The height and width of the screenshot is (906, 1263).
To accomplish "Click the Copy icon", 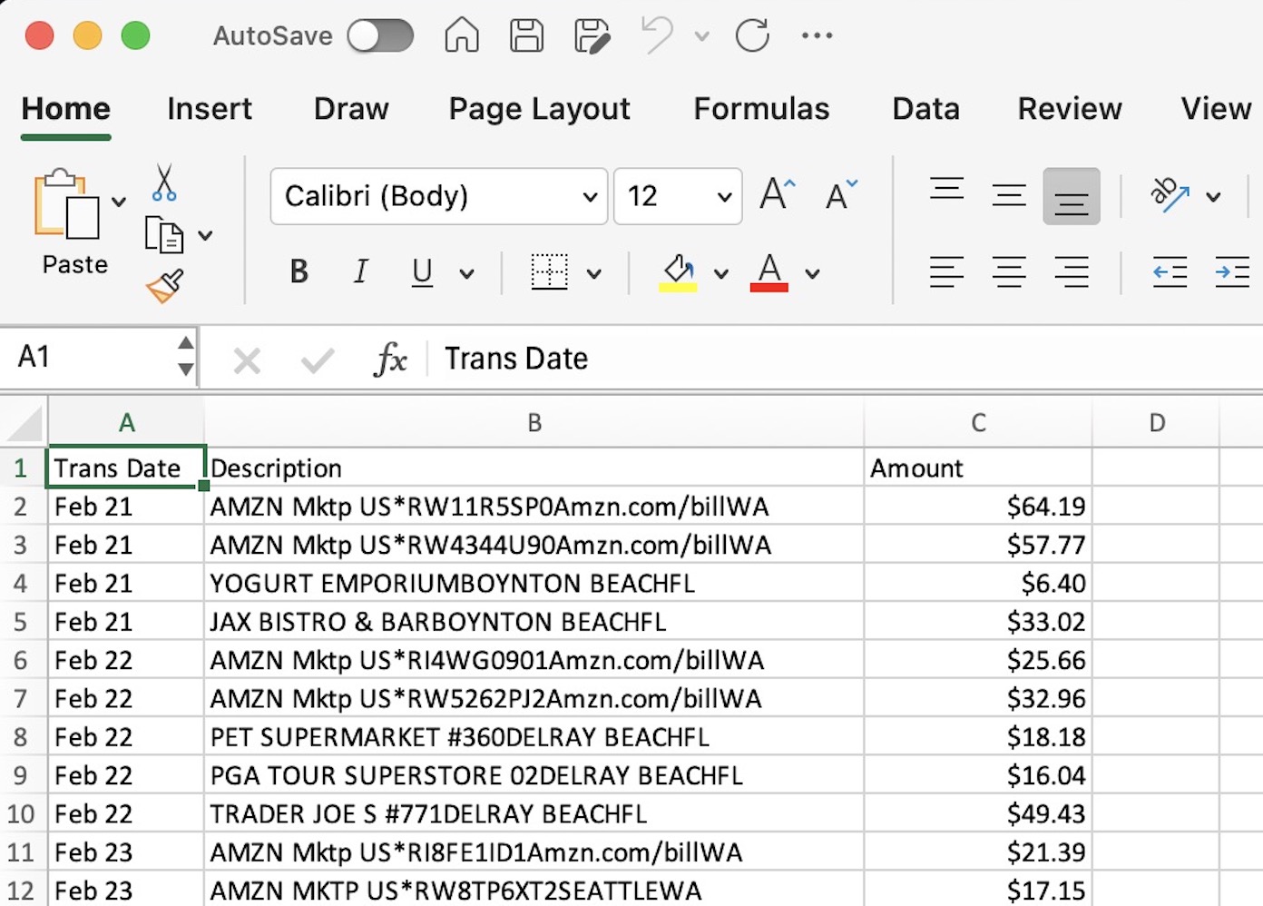I will pyautogui.click(x=164, y=235).
